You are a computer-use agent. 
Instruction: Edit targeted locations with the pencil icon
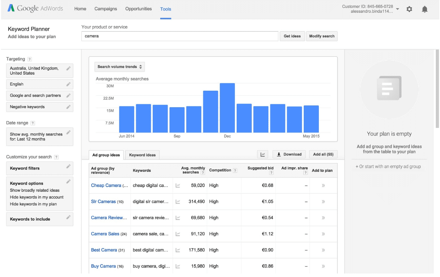(69, 69)
